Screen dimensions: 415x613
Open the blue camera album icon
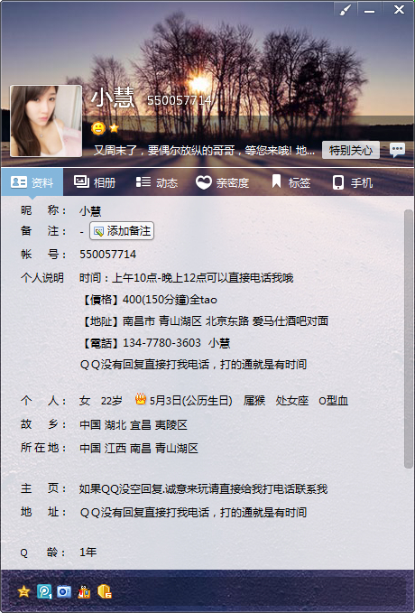pyautogui.click(x=64, y=591)
